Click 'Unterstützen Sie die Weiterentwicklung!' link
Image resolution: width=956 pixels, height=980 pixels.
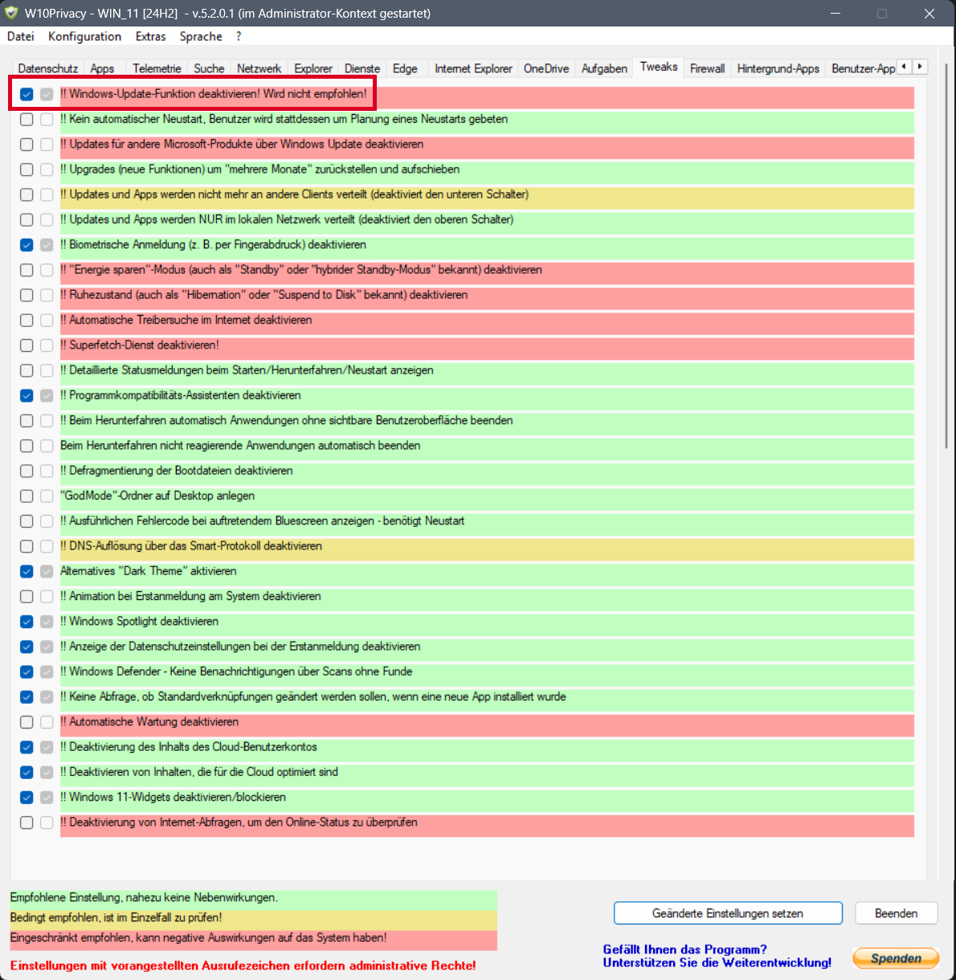coord(717,962)
